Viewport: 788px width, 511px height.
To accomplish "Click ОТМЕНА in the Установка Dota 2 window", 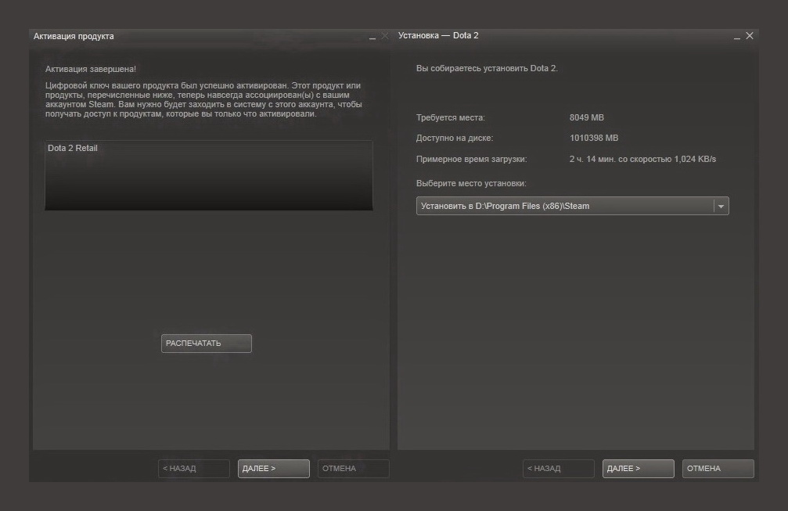I will 718,468.
